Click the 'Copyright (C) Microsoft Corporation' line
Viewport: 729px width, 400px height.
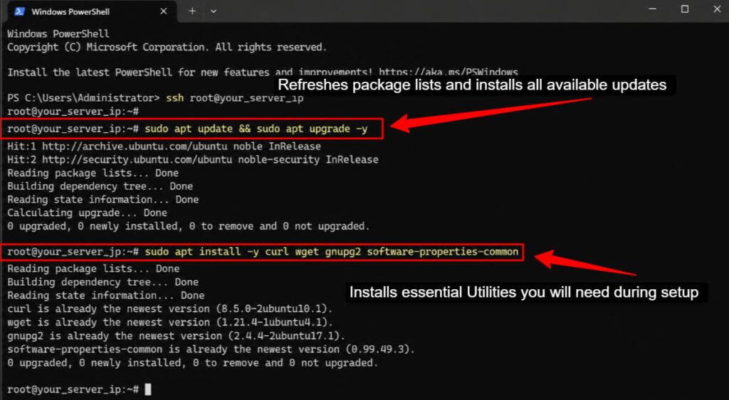(x=167, y=48)
